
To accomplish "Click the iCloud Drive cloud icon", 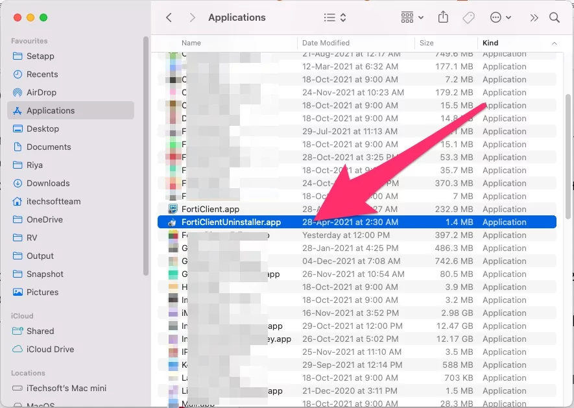I will coord(18,350).
